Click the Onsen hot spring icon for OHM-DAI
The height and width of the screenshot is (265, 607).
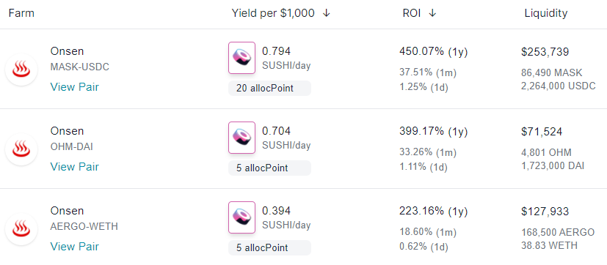tap(21, 149)
